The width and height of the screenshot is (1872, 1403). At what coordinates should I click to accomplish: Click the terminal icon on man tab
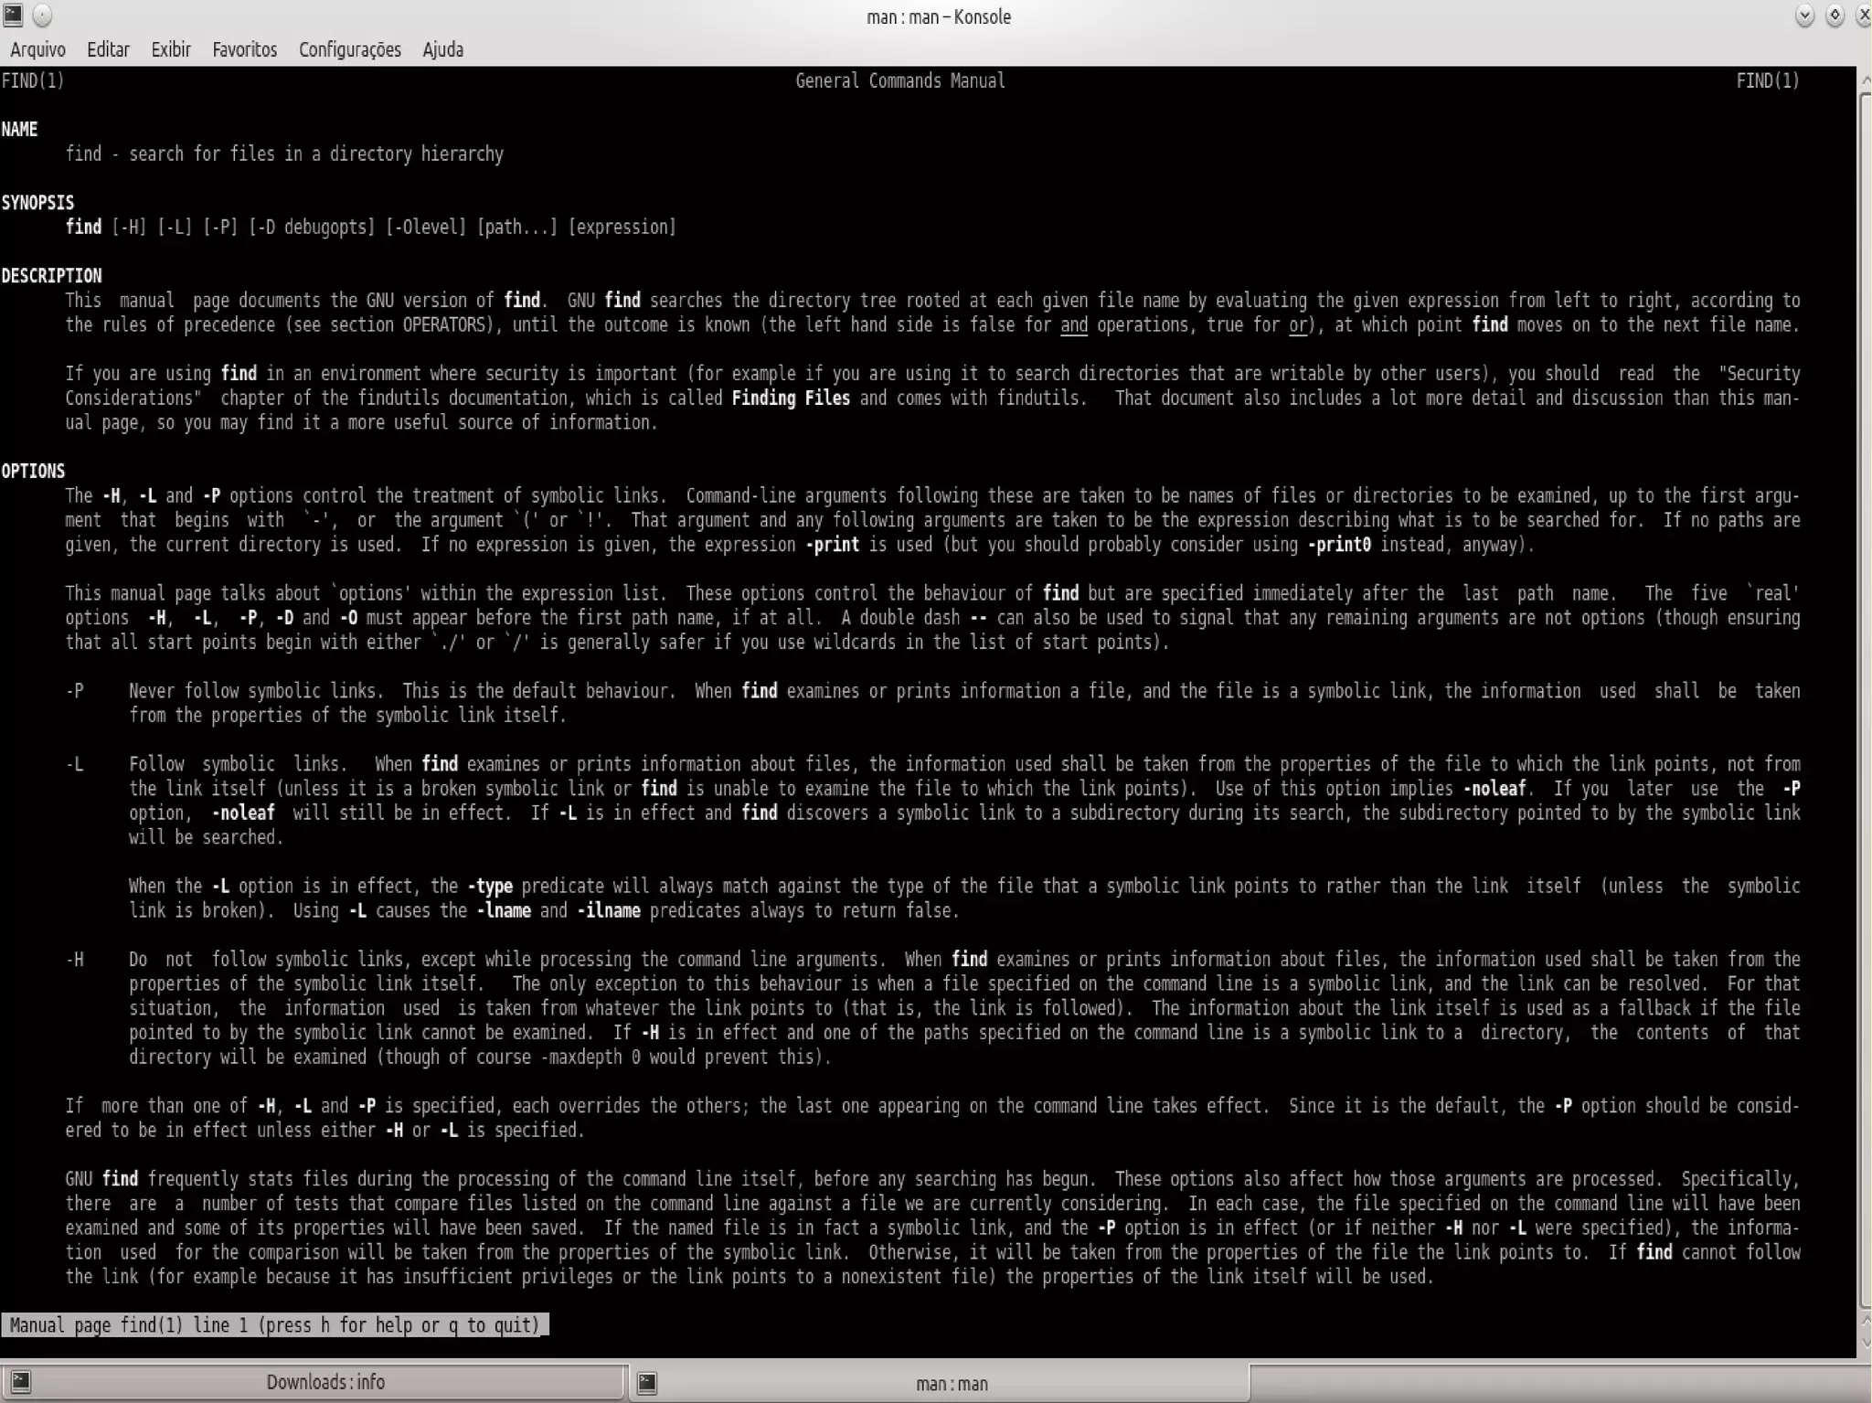tap(647, 1384)
